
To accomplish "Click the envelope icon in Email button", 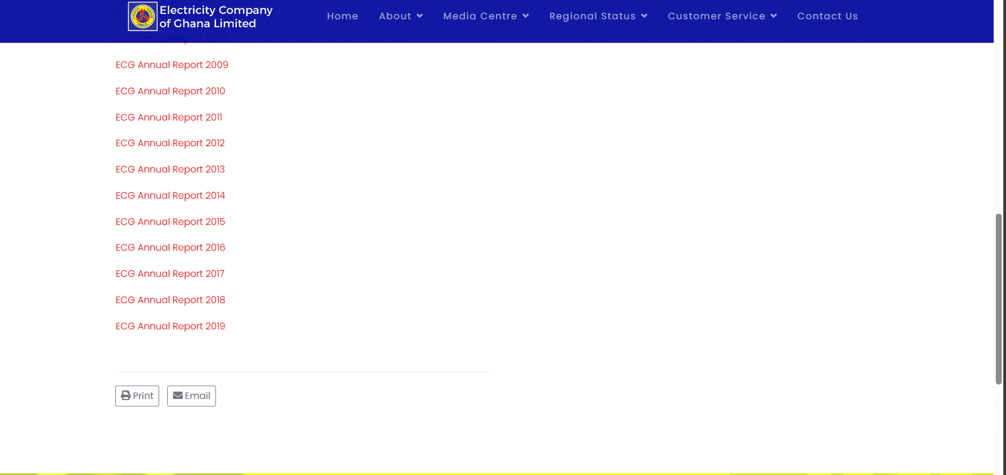I will (178, 396).
